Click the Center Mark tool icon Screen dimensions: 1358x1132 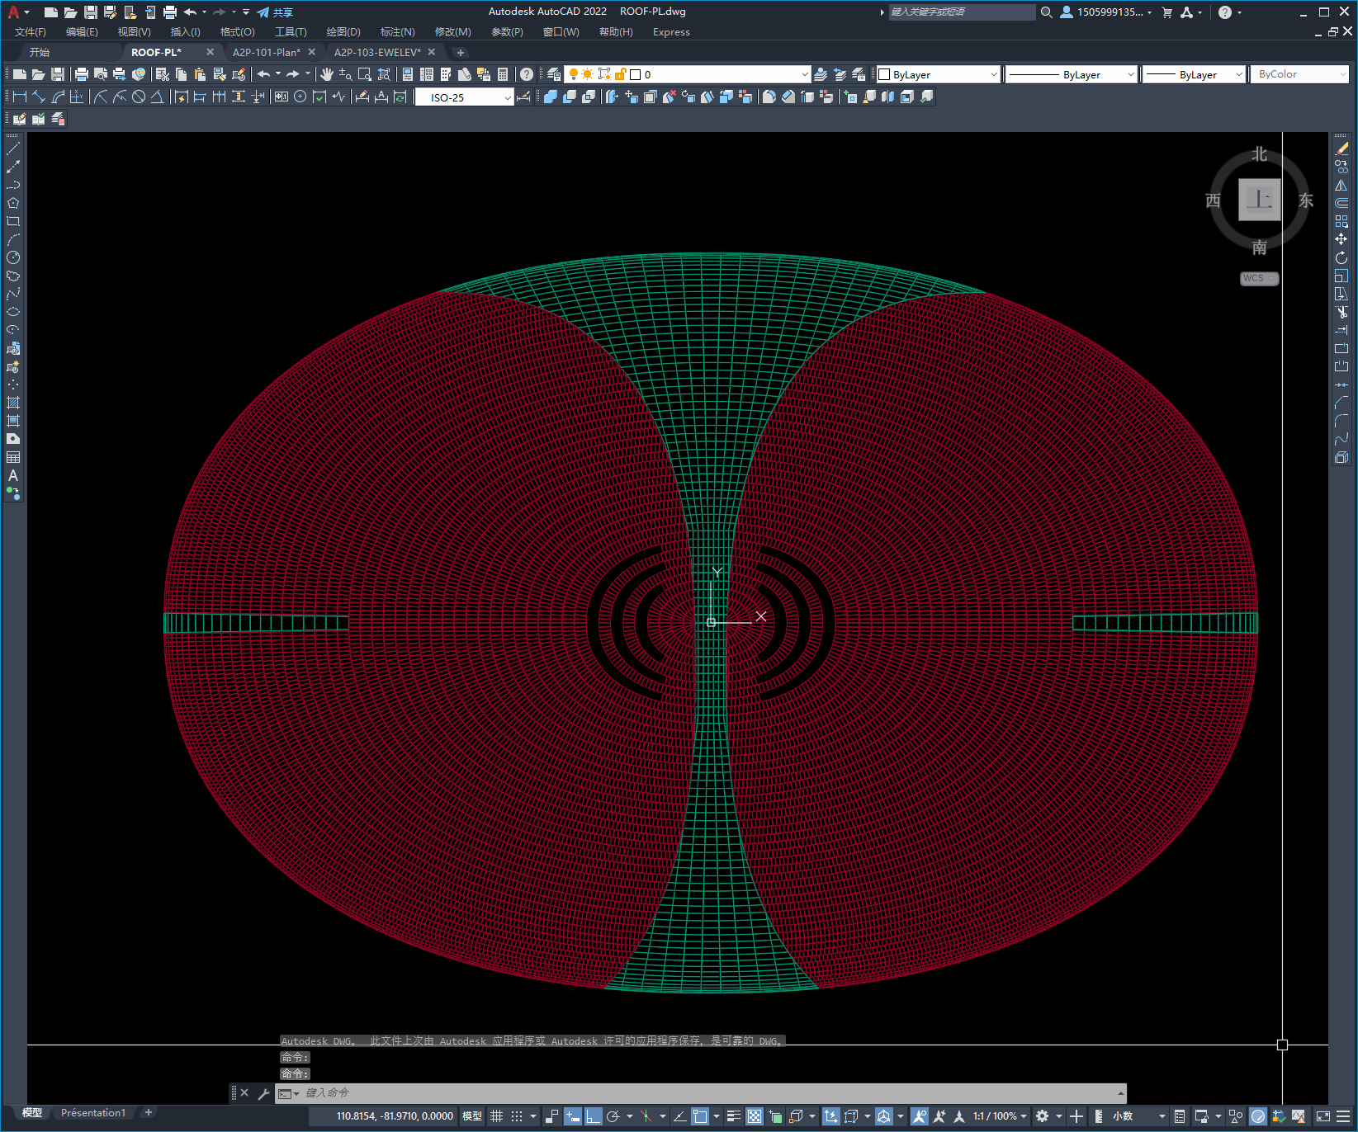300,97
